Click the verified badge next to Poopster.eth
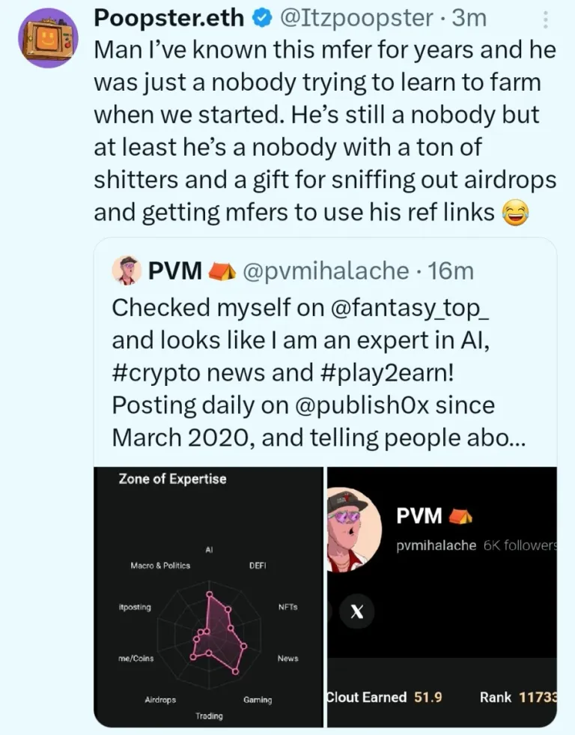575x735 pixels. tap(262, 18)
